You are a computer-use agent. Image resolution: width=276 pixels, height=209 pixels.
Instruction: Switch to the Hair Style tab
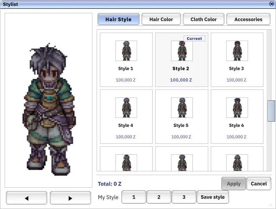coord(118,19)
